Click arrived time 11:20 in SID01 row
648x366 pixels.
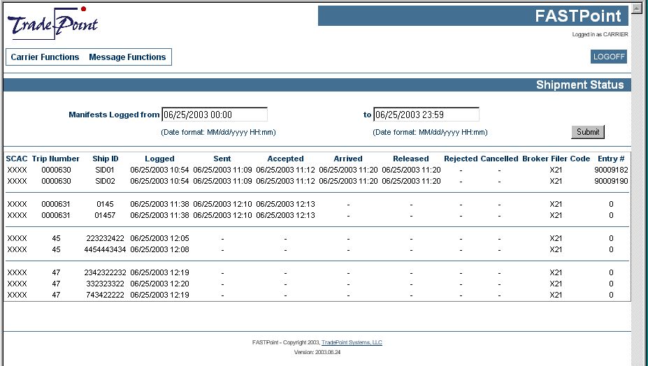pyautogui.click(x=348, y=170)
